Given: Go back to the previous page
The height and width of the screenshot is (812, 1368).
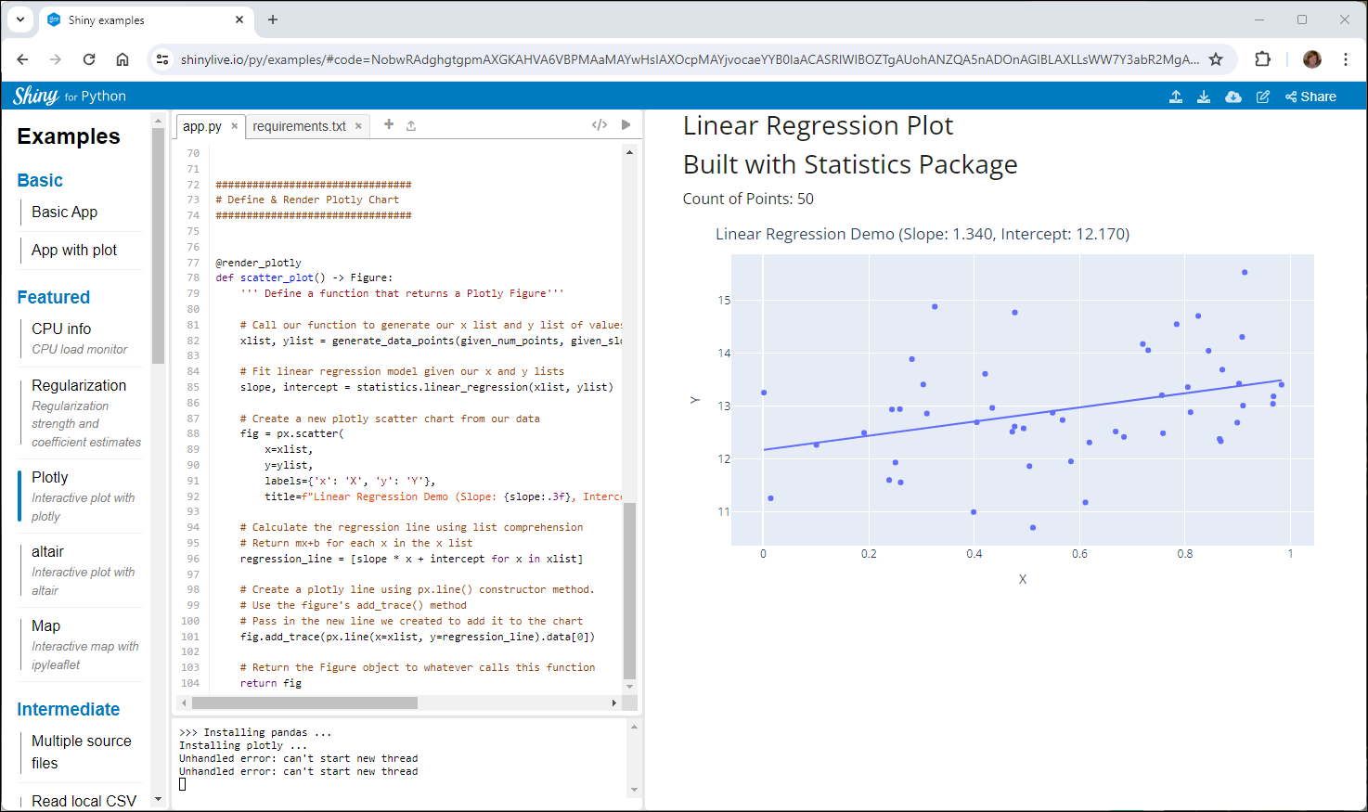Looking at the screenshot, I should coord(22,59).
